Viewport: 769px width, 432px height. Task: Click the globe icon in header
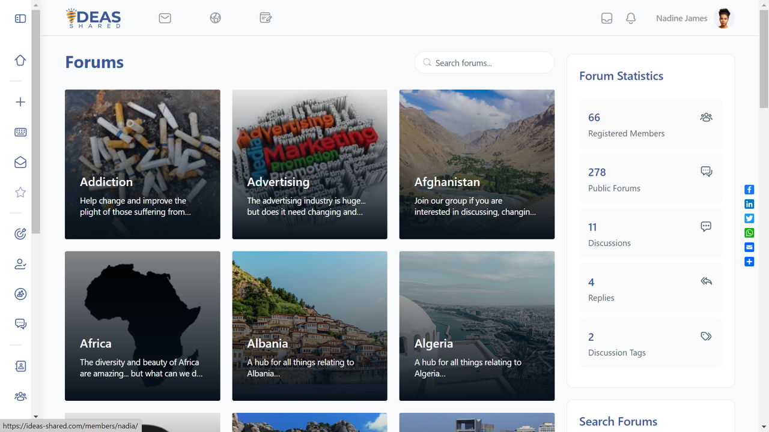coord(216,18)
